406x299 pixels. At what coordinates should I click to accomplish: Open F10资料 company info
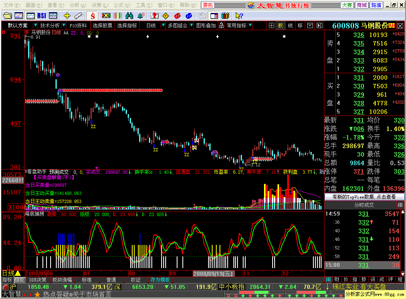78,25
